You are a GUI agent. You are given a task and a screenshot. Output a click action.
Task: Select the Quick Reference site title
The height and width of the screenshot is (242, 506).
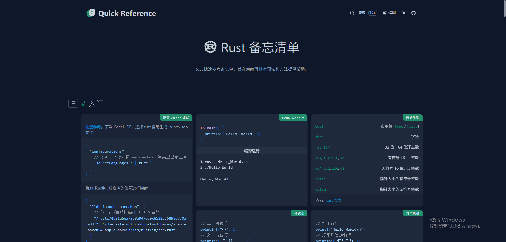click(127, 13)
